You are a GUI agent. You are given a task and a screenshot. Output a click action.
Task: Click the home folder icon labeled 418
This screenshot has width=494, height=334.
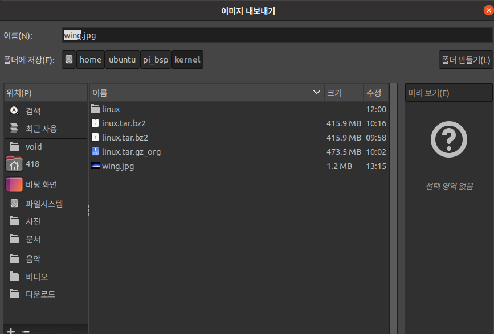[14, 164]
